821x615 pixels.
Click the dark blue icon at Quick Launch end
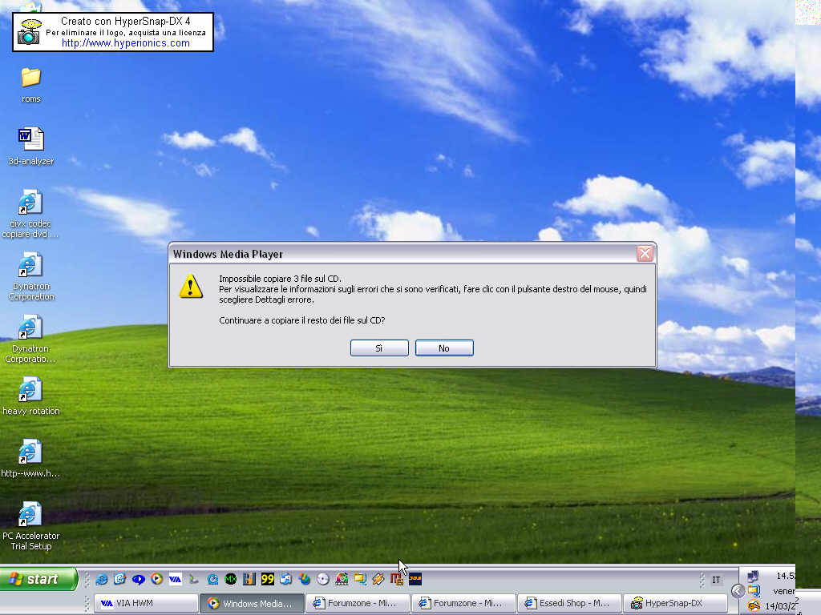415,579
